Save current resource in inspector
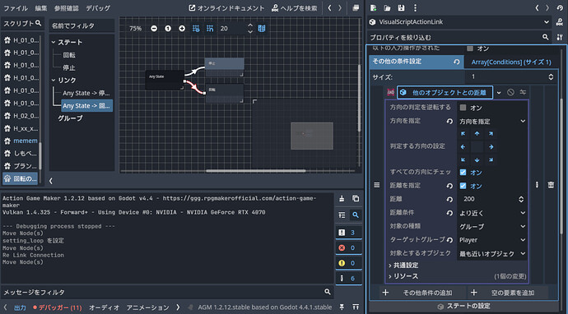 (x=401, y=8)
